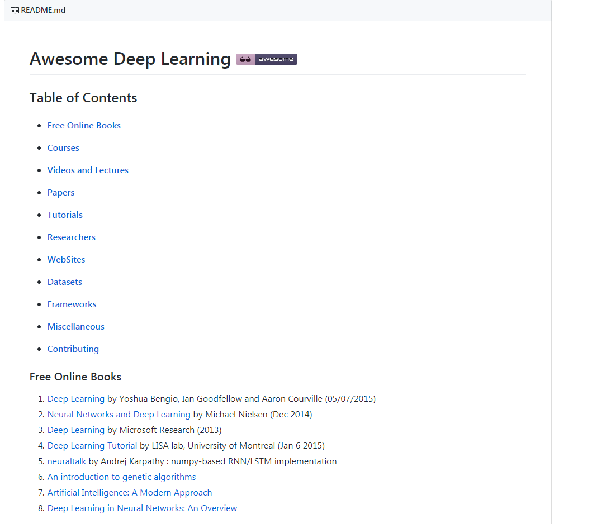Screen dimensions: 597x524
Task: Open the Contributing link
Action: tap(73, 349)
